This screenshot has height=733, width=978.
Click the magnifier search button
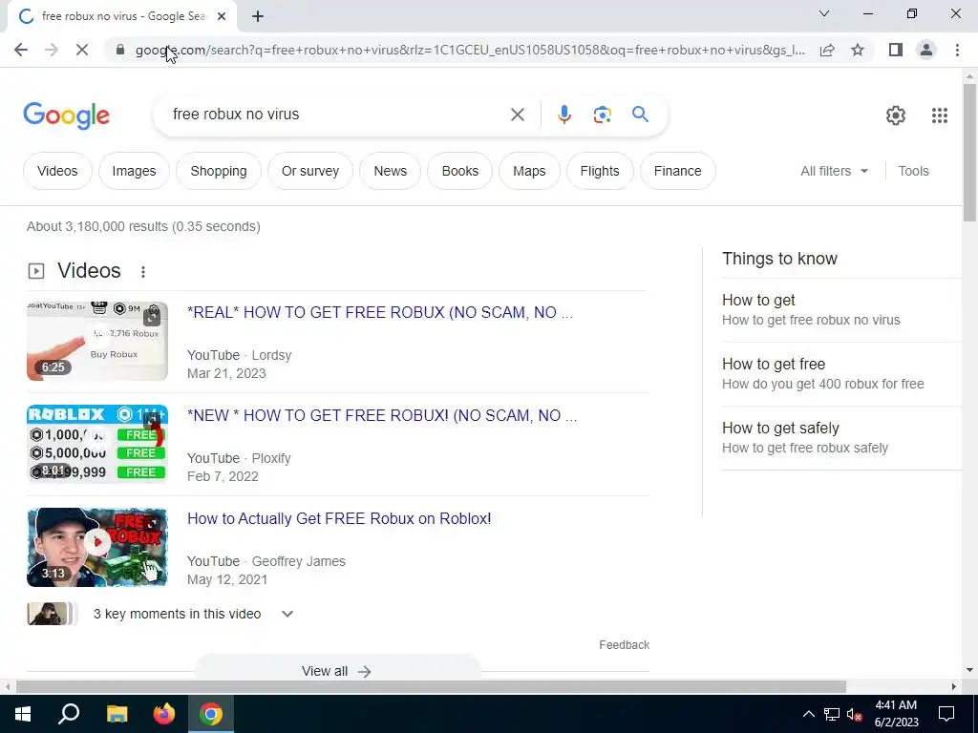click(x=640, y=115)
